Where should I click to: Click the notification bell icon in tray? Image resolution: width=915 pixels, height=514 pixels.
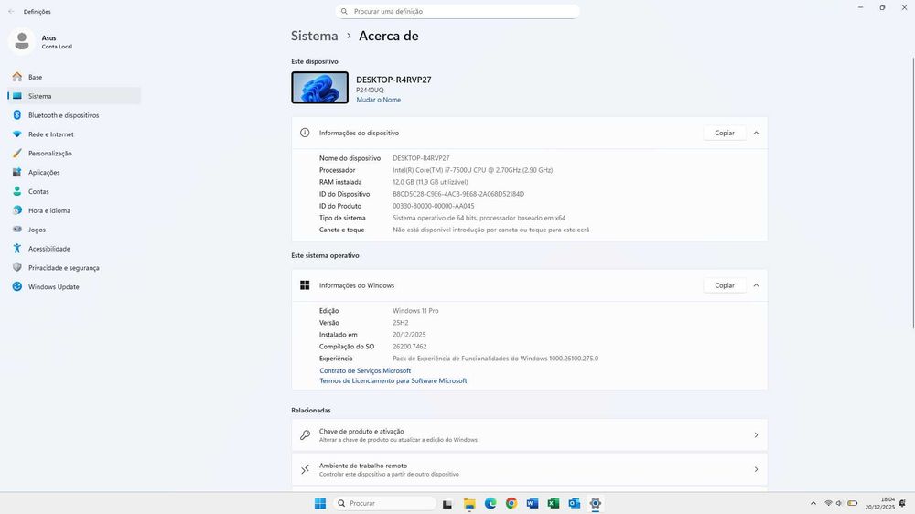pyautogui.click(x=903, y=503)
